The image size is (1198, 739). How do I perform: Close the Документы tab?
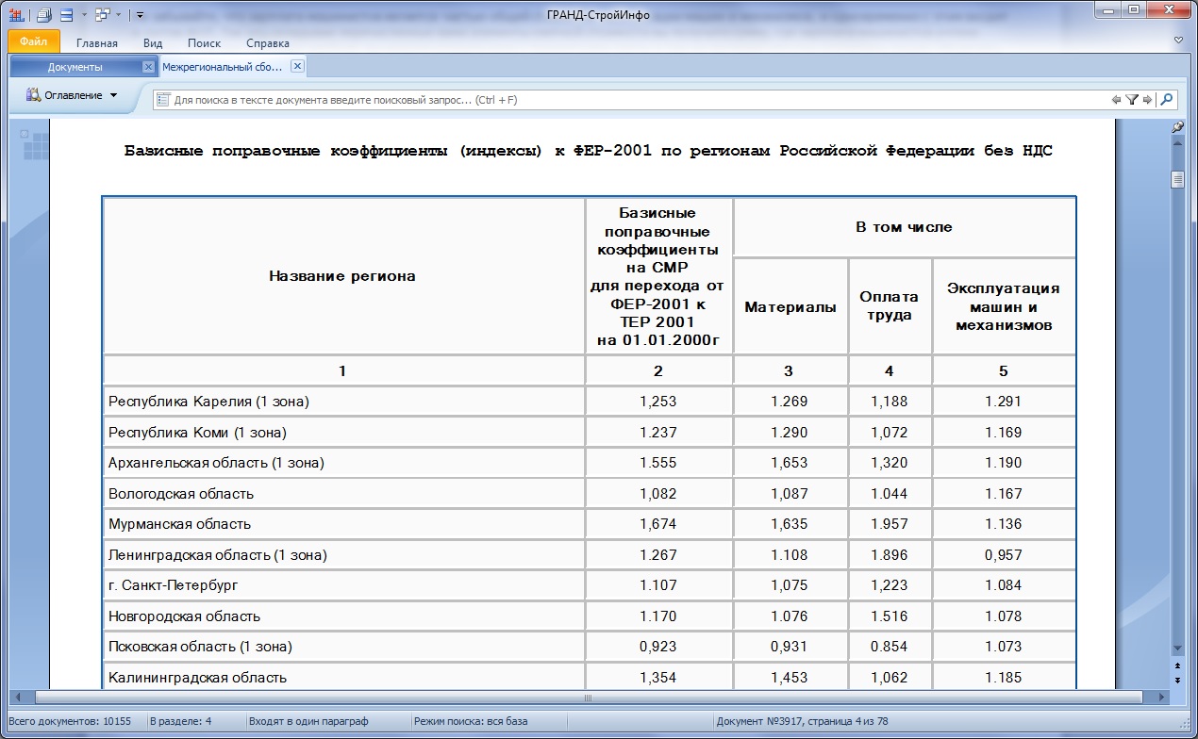pyautogui.click(x=148, y=67)
